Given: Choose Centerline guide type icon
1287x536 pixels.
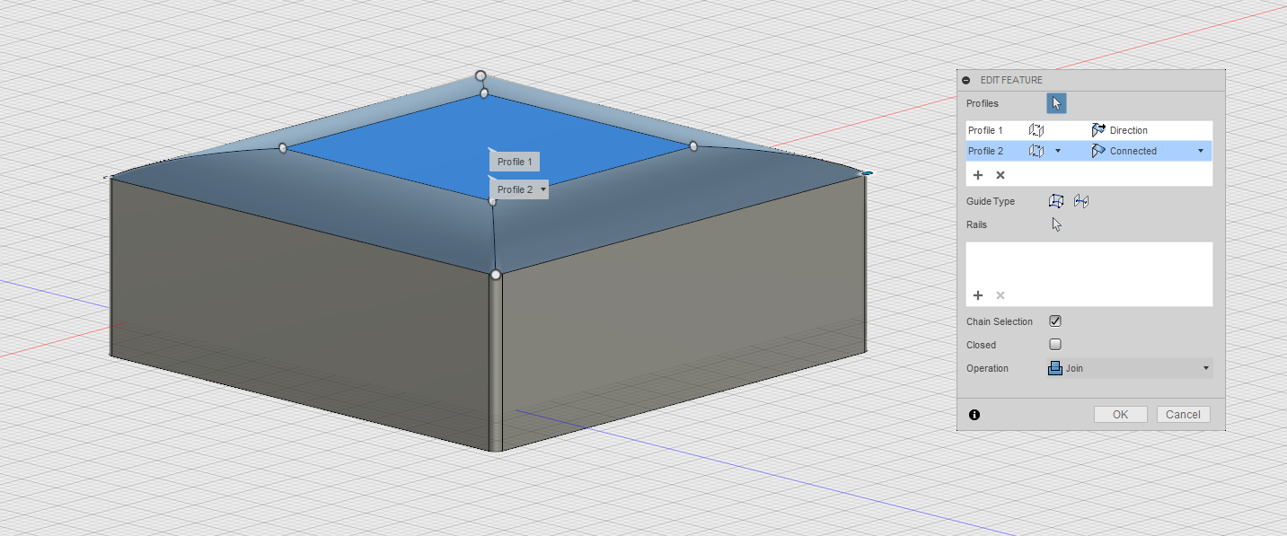Looking at the screenshot, I should click(1081, 201).
